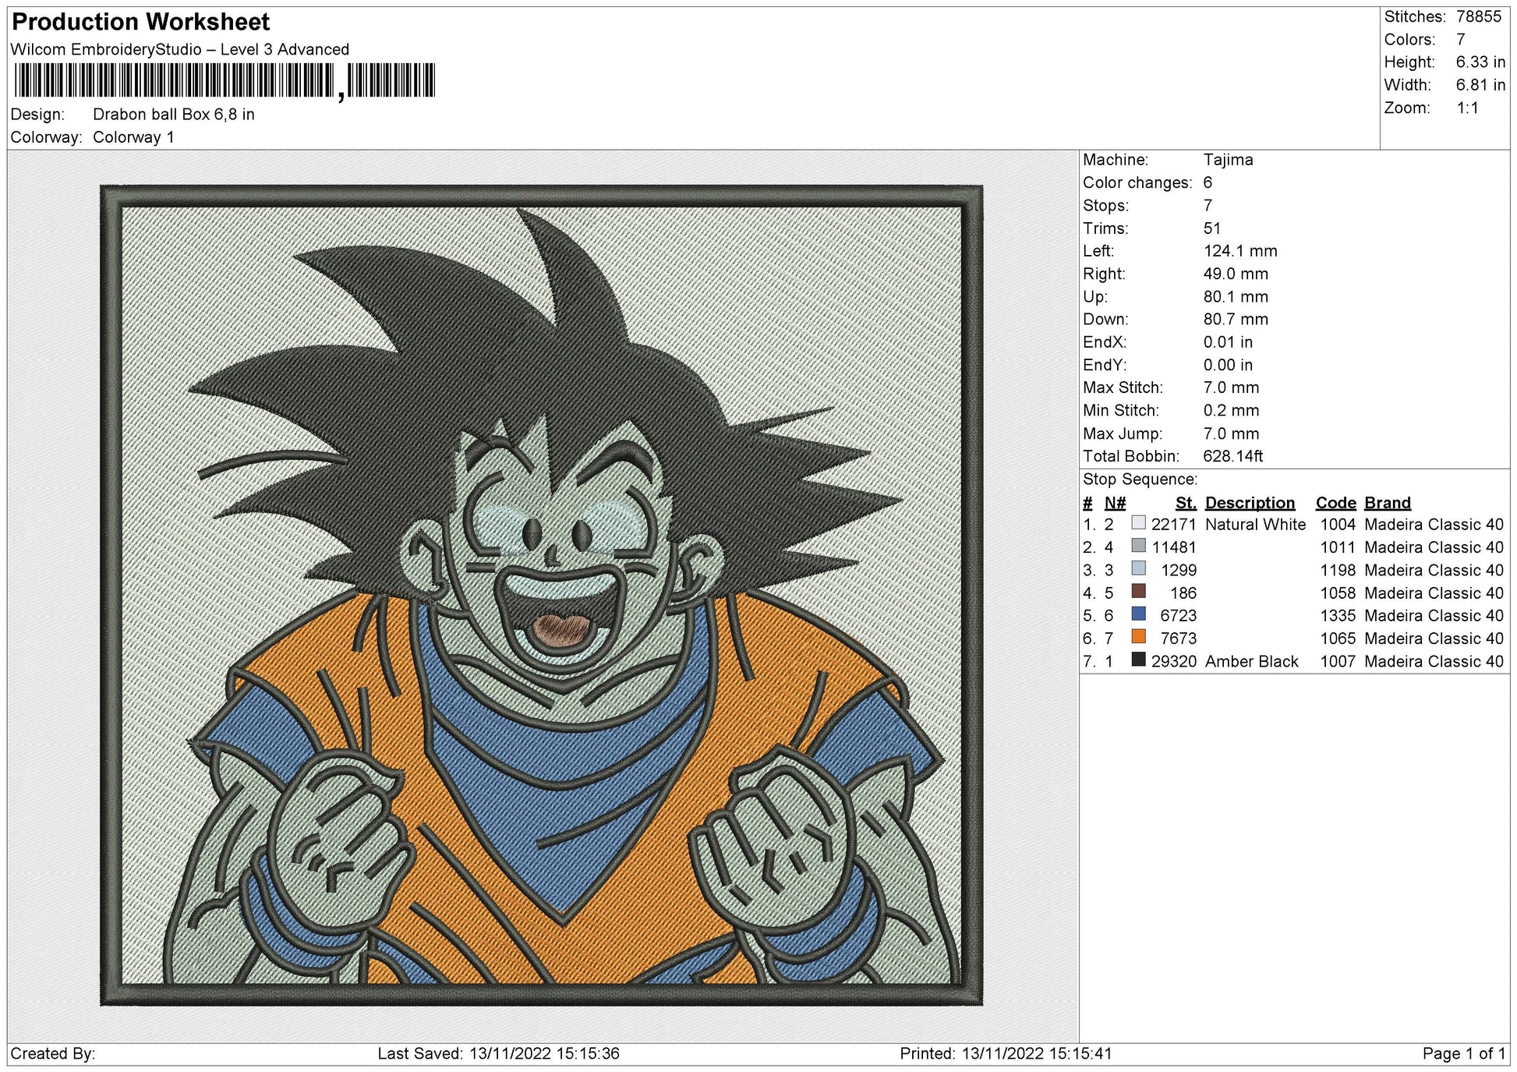This screenshot has height=1072, width=1517.
Task: Click the Last Saved timestamp in footer
Action: click(498, 1053)
